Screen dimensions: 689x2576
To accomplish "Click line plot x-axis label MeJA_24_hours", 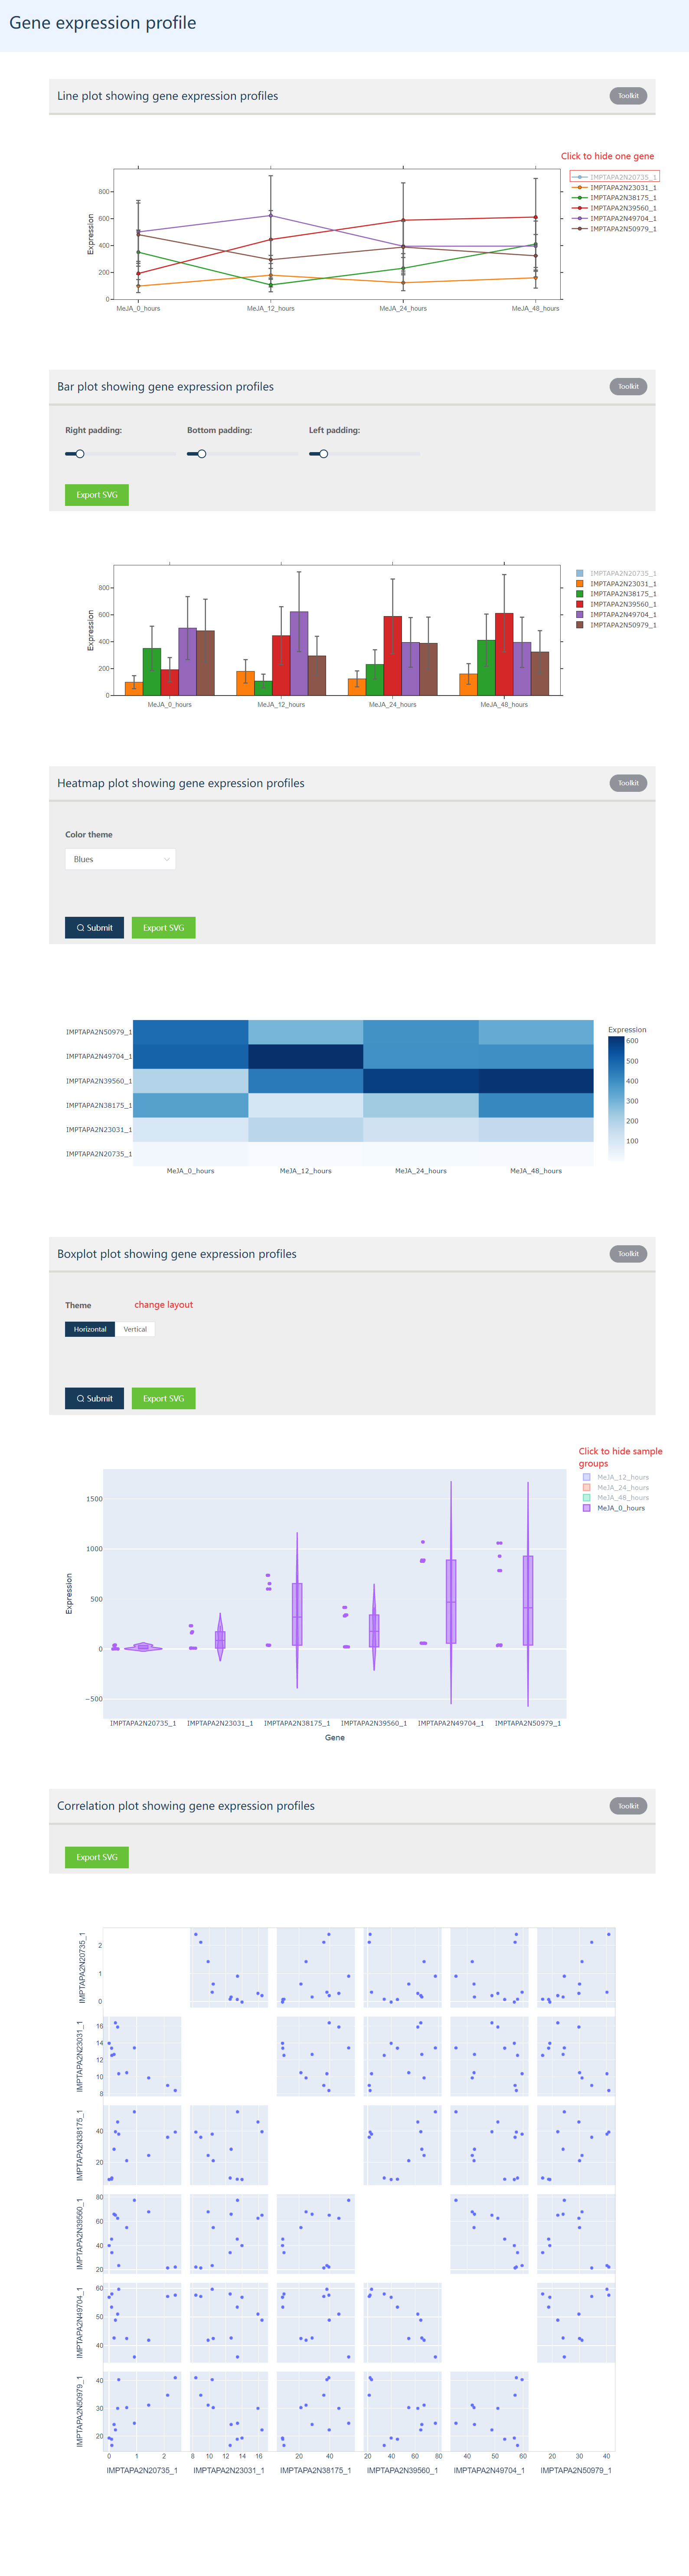I will [403, 309].
